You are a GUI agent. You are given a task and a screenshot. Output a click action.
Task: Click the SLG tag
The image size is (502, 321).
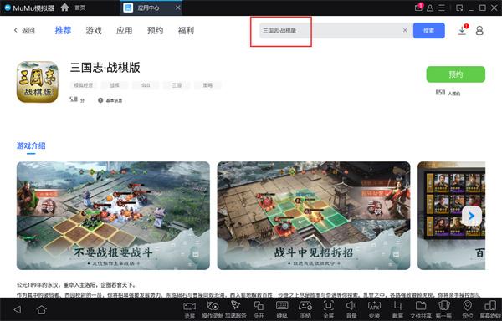(146, 85)
